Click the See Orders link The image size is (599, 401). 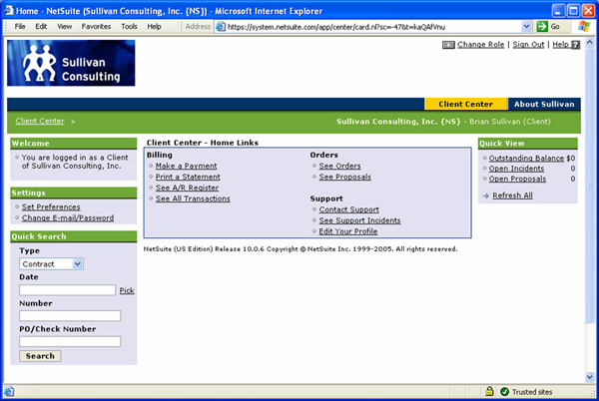tap(339, 166)
